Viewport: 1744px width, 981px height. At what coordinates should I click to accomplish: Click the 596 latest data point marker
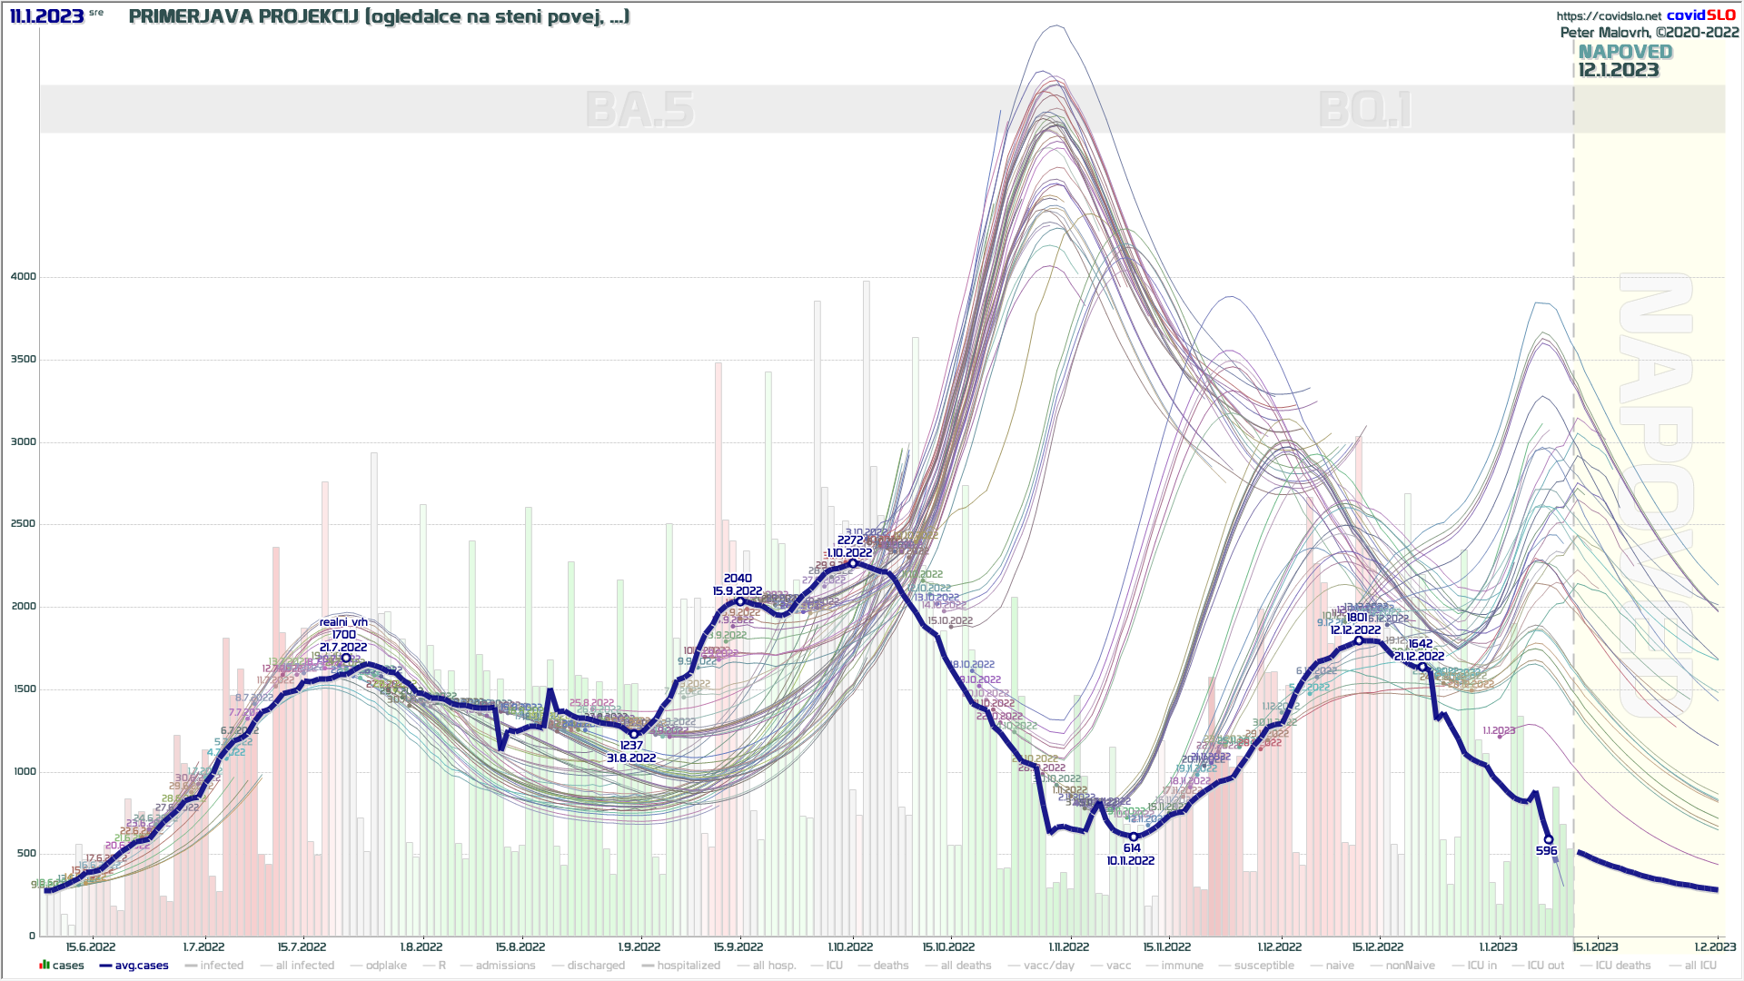1549,840
